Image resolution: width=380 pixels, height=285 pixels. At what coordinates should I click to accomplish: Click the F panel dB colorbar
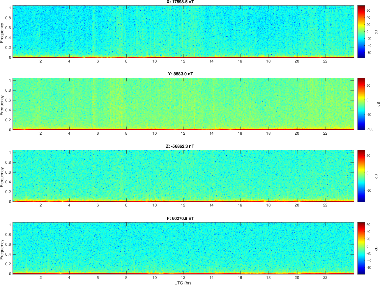[x=361, y=248]
